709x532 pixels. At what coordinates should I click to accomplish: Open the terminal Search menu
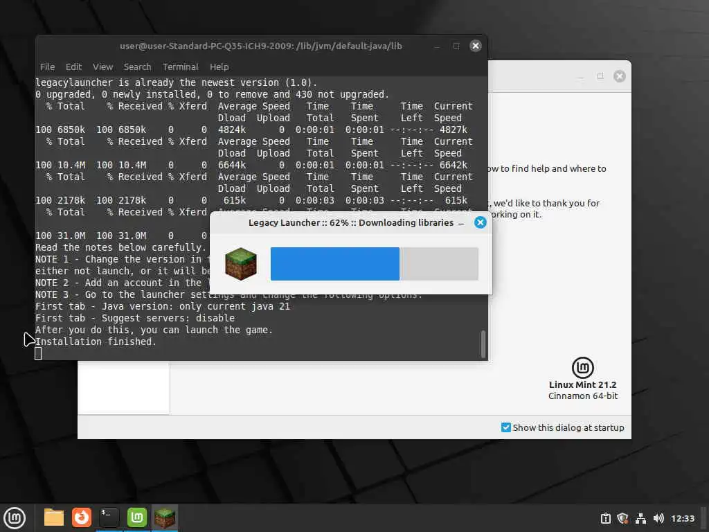tap(138, 67)
